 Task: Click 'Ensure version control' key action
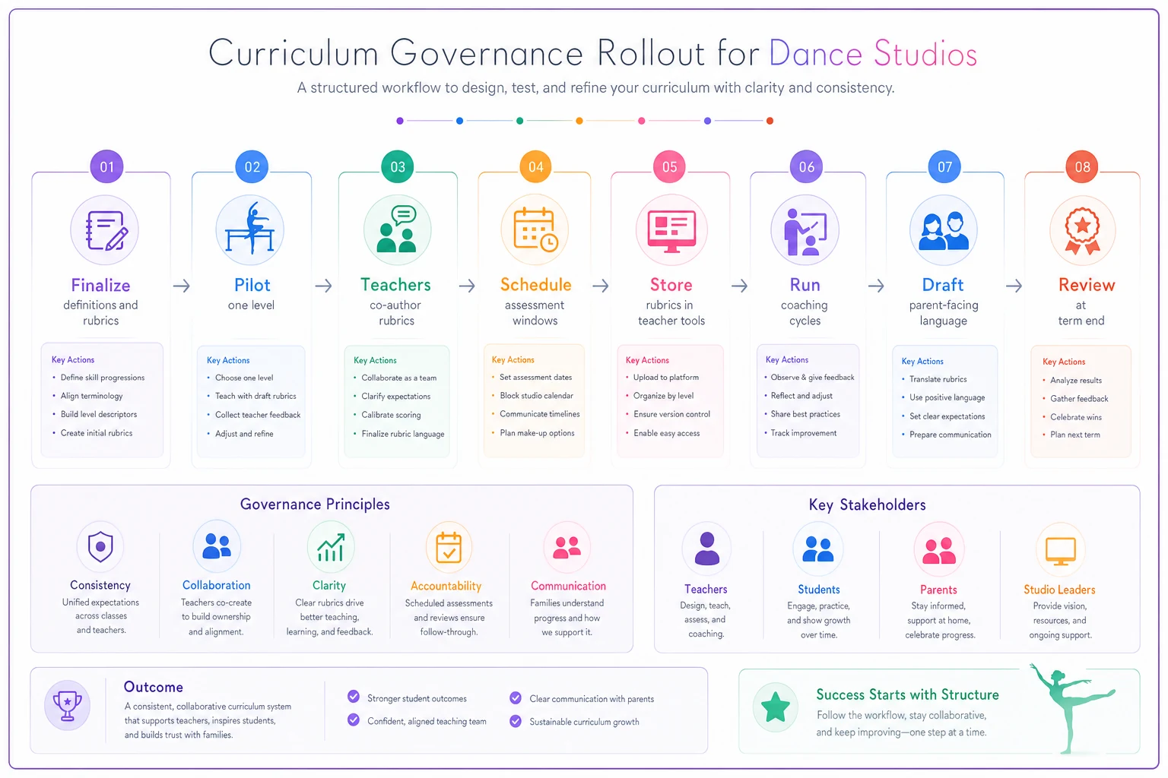click(671, 414)
